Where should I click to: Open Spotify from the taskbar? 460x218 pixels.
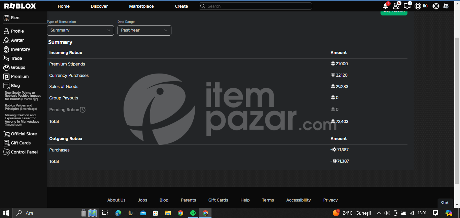click(x=193, y=213)
